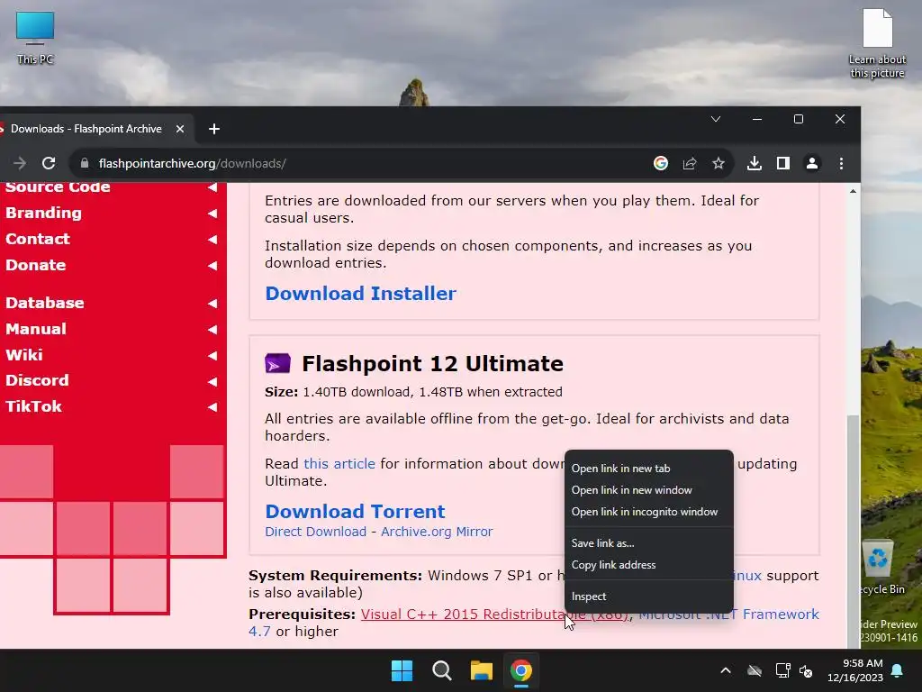
Task: Click the arrow beside Database
Action: click(x=212, y=303)
